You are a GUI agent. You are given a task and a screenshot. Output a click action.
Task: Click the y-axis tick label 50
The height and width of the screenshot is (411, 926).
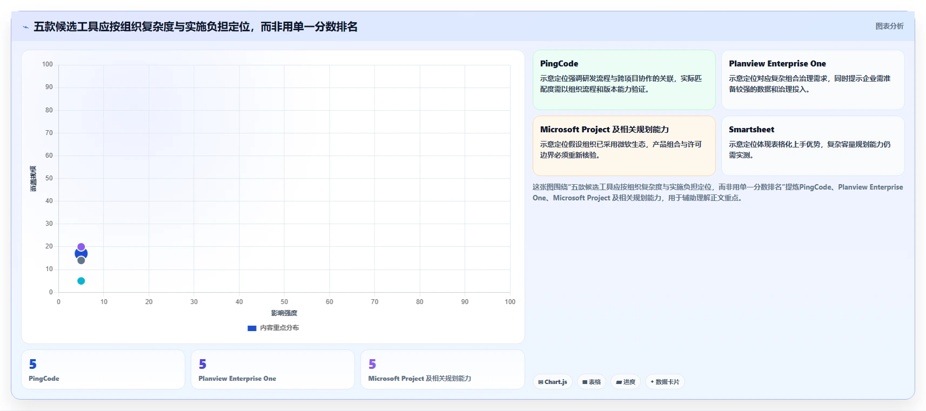click(x=49, y=178)
